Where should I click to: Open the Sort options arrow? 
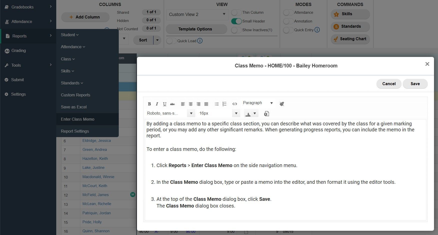pos(157,40)
